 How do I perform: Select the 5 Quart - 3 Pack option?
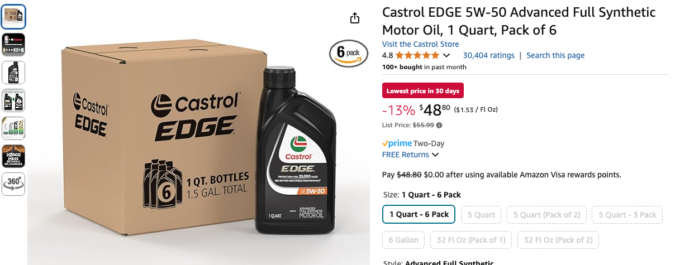coord(627,215)
